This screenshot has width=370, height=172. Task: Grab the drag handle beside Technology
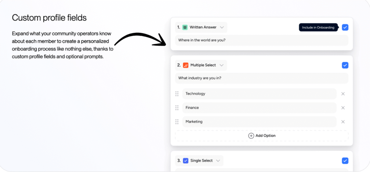pos(177,94)
